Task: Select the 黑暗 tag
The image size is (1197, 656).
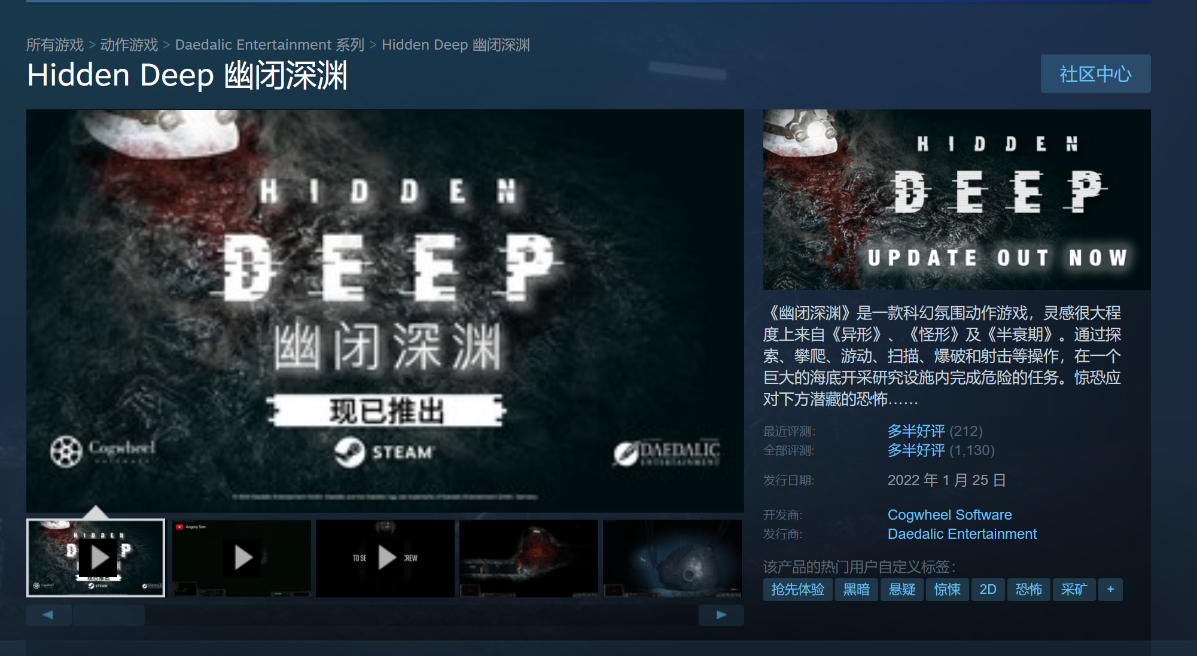Action: pos(857,590)
